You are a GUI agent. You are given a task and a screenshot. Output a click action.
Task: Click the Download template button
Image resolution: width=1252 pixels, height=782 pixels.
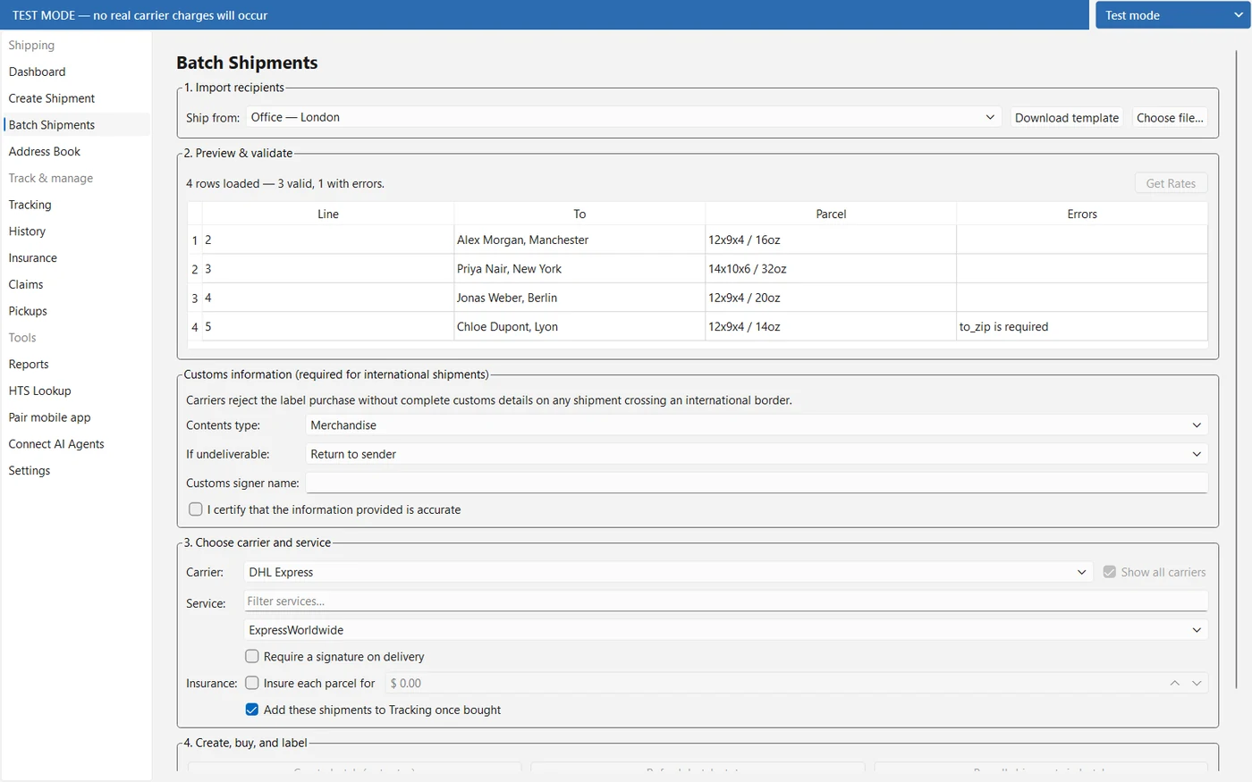1066,118
